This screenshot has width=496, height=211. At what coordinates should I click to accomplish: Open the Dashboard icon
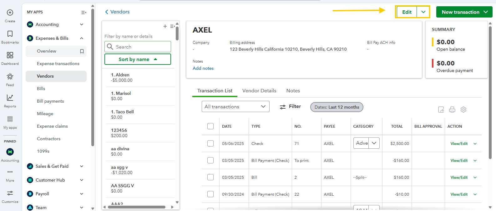[10, 55]
